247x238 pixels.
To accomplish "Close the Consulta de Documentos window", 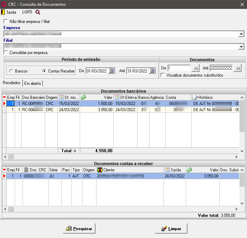I will [242, 4].
